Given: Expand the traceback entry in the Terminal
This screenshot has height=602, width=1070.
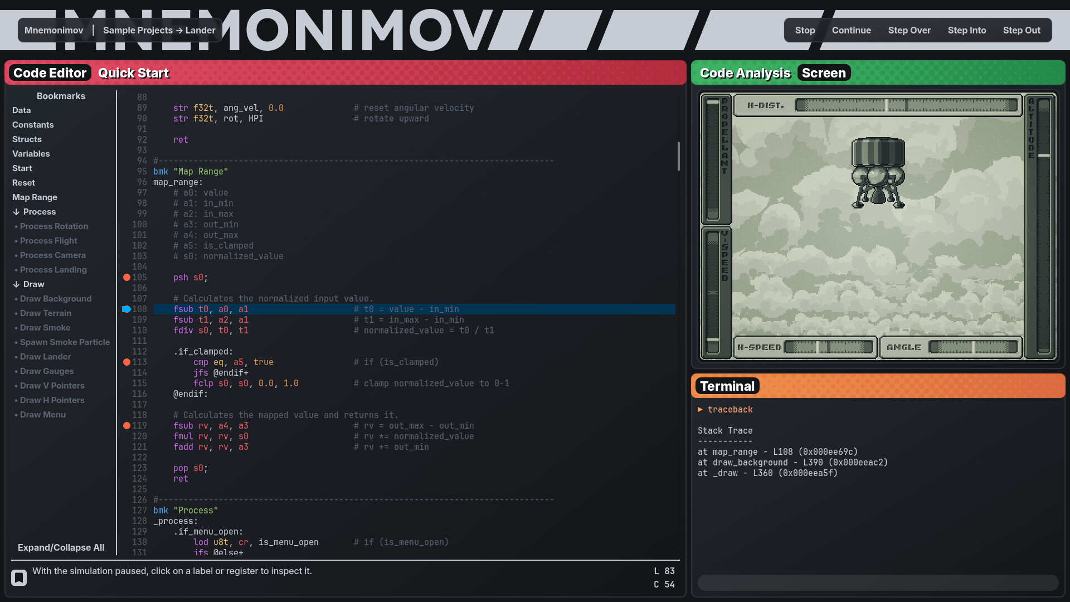Looking at the screenshot, I should (x=701, y=410).
